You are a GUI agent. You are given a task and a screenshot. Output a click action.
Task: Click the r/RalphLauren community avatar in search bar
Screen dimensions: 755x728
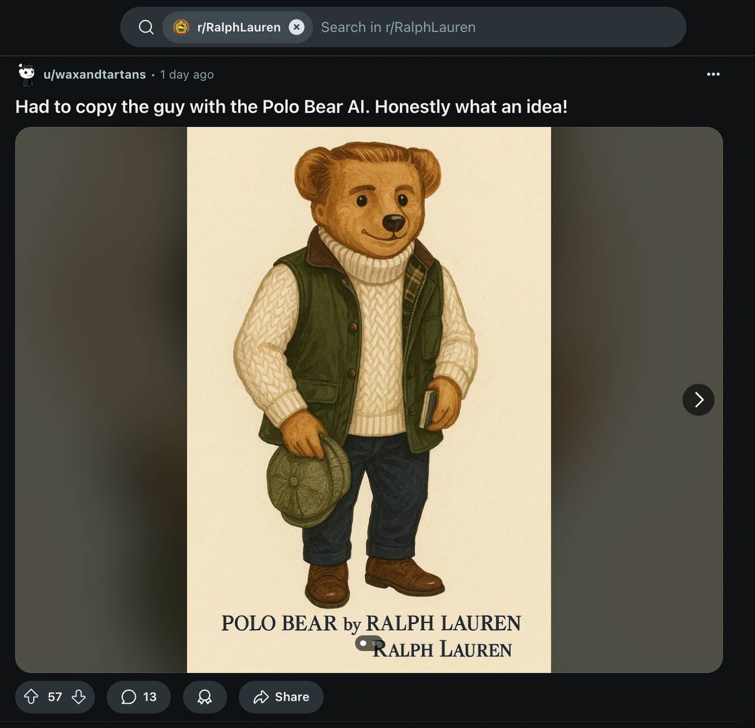click(181, 27)
